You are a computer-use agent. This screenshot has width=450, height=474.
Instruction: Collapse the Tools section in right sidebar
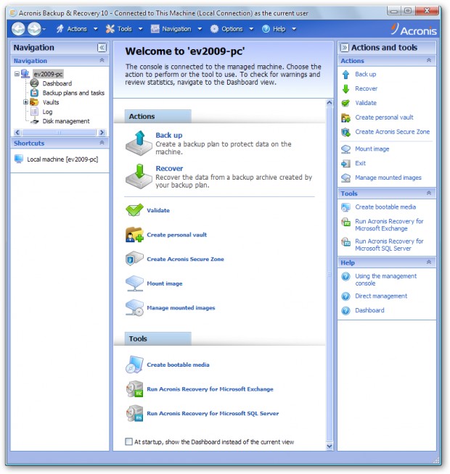click(x=429, y=194)
